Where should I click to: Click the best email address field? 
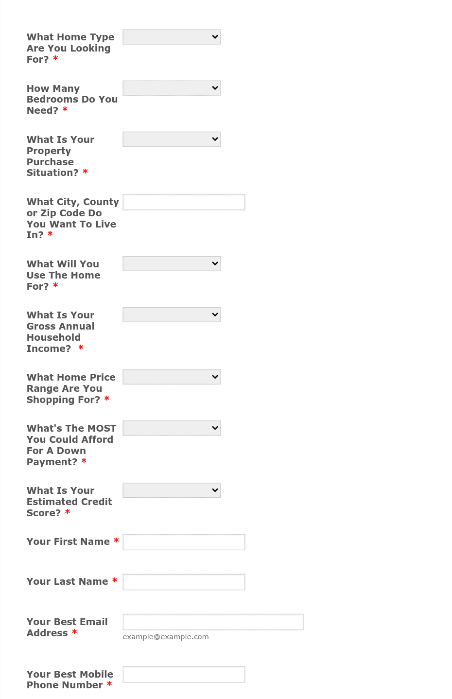click(213, 622)
